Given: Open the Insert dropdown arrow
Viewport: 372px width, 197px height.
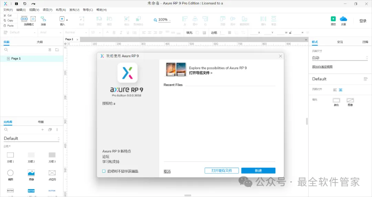Looking at the screenshot, I should coord(67,20).
